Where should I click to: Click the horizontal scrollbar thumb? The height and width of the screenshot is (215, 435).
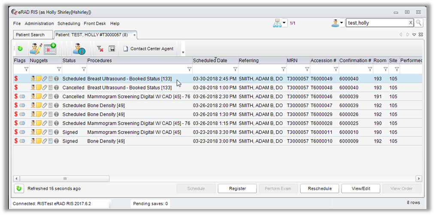pyautogui.click(x=65, y=179)
